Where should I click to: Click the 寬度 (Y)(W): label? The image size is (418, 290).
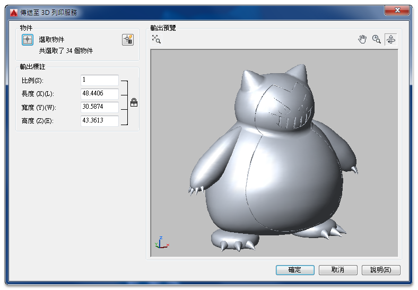[39, 108]
